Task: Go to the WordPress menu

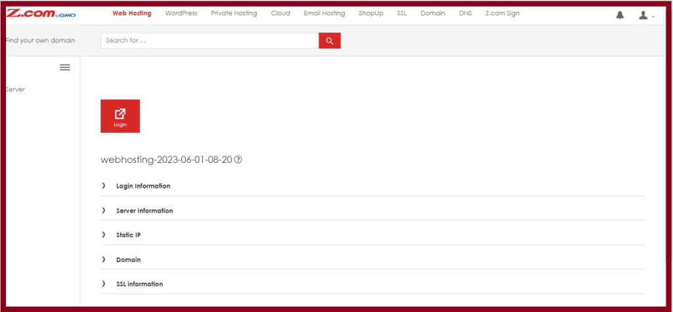Action: click(x=181, y=13)
